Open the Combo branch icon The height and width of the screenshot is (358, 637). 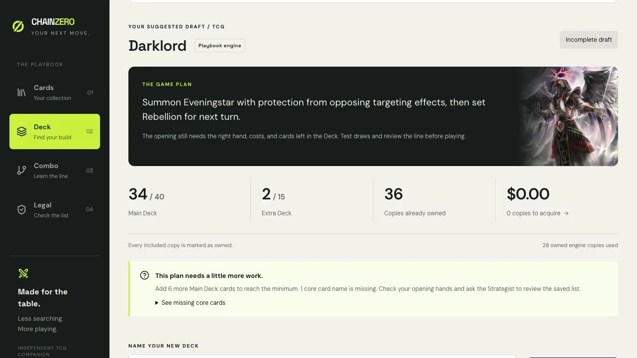coord(21,171)
